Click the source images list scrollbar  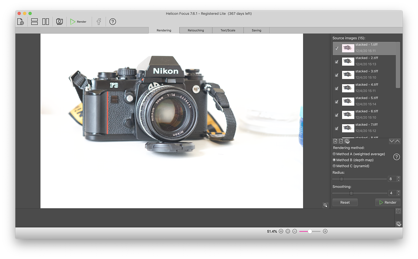(x=398, y=65)
